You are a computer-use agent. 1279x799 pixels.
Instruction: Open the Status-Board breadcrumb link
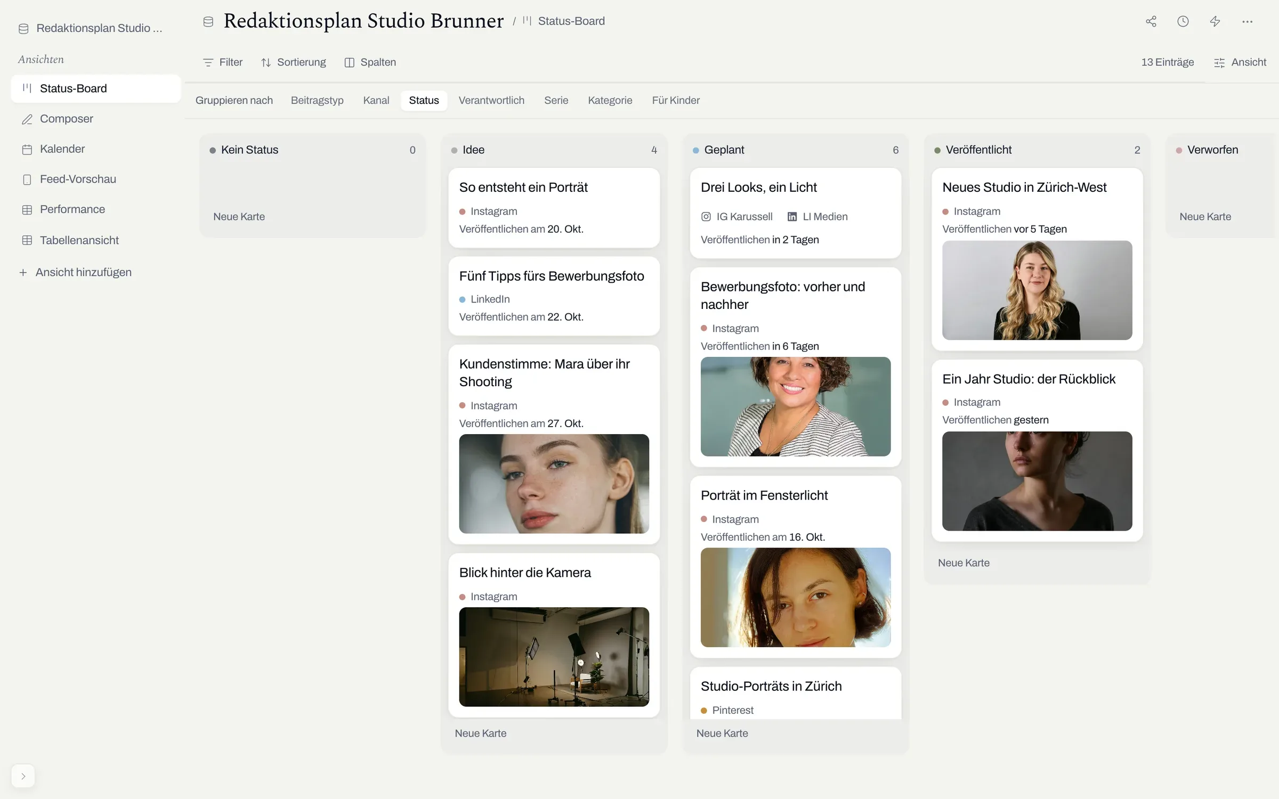coord(564,21)
